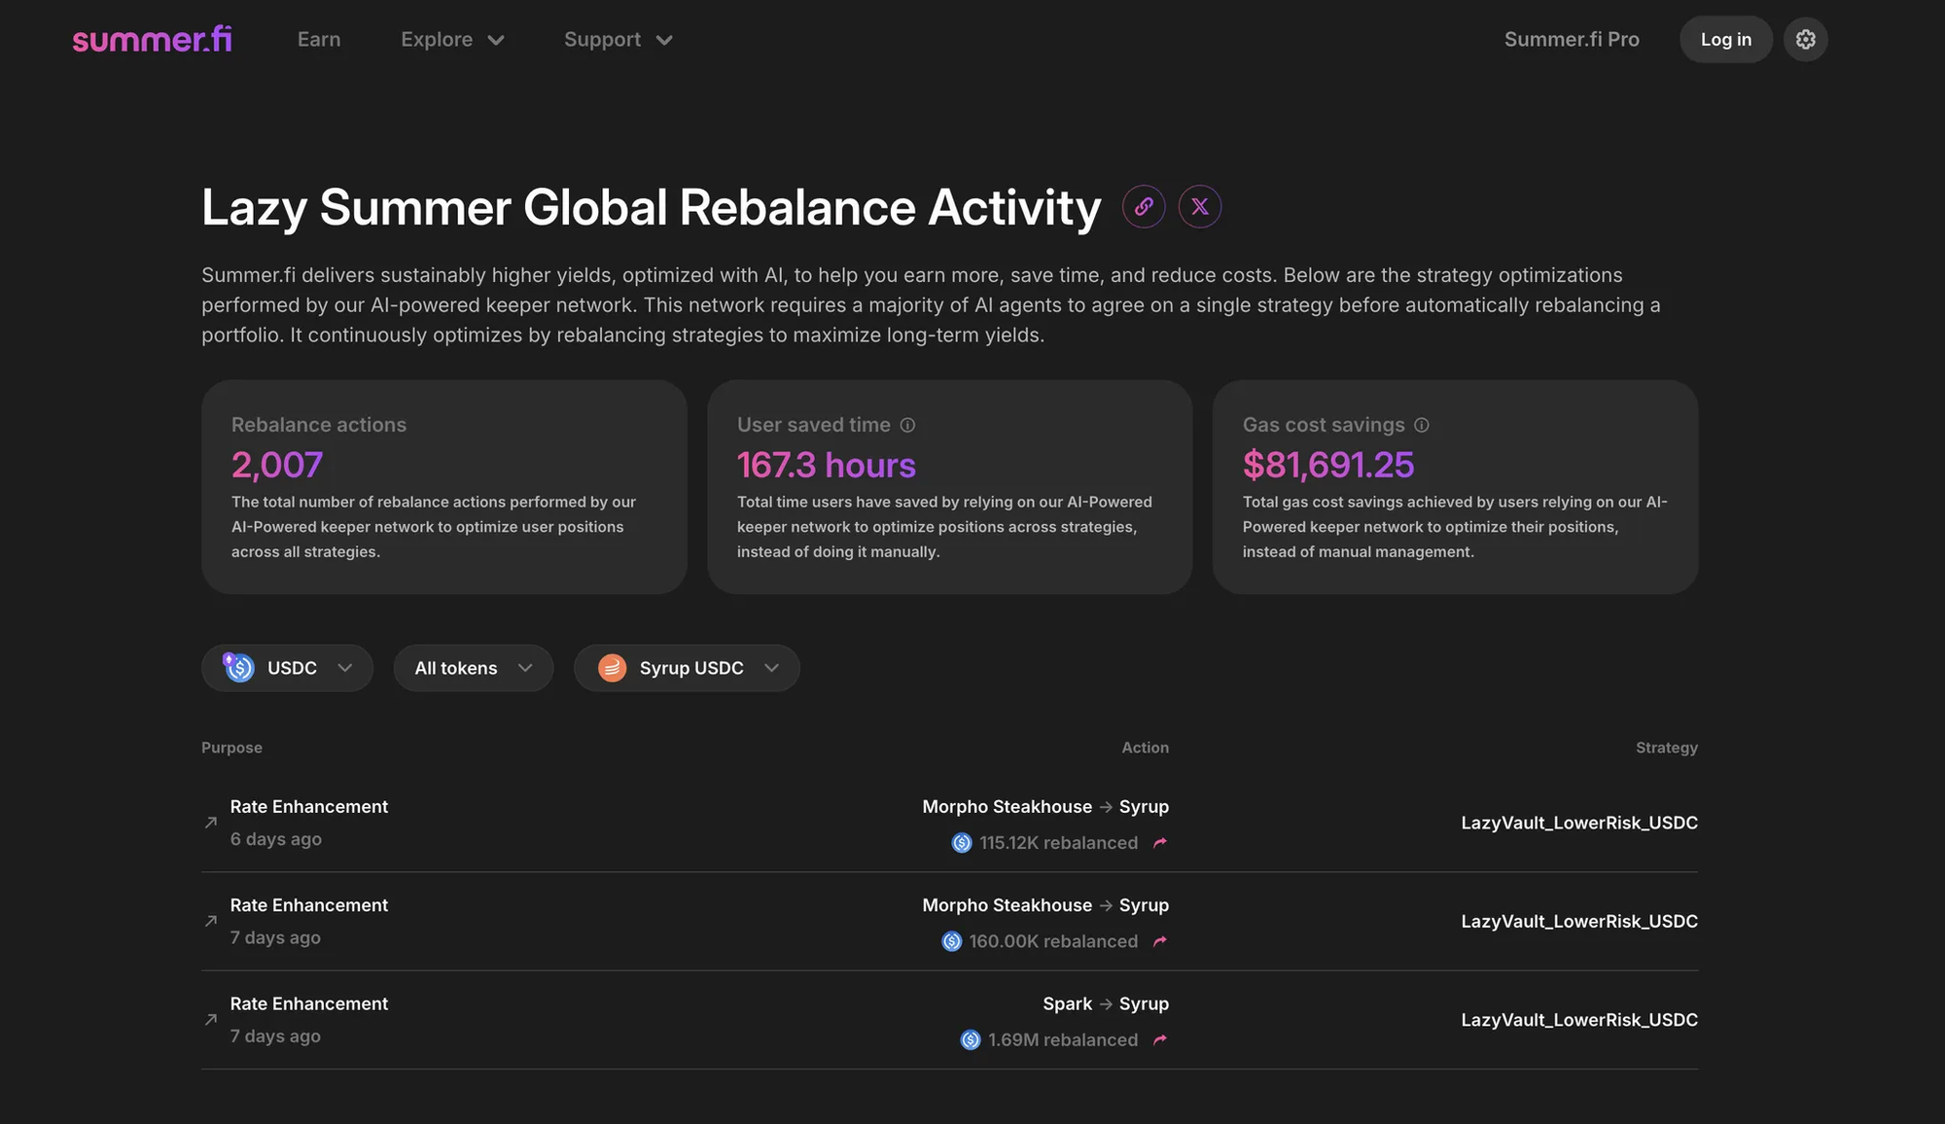1945x1124 pixels.
Task: Click expand arrow on Spark to Syrup row
Action: [x=211, y=1020]
